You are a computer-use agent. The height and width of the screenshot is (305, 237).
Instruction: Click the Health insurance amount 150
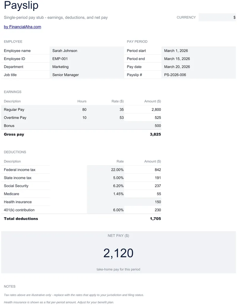142,202
